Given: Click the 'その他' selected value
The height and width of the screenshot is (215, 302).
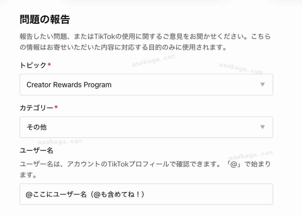Looking at the screenshot, I should coord(37,127).
